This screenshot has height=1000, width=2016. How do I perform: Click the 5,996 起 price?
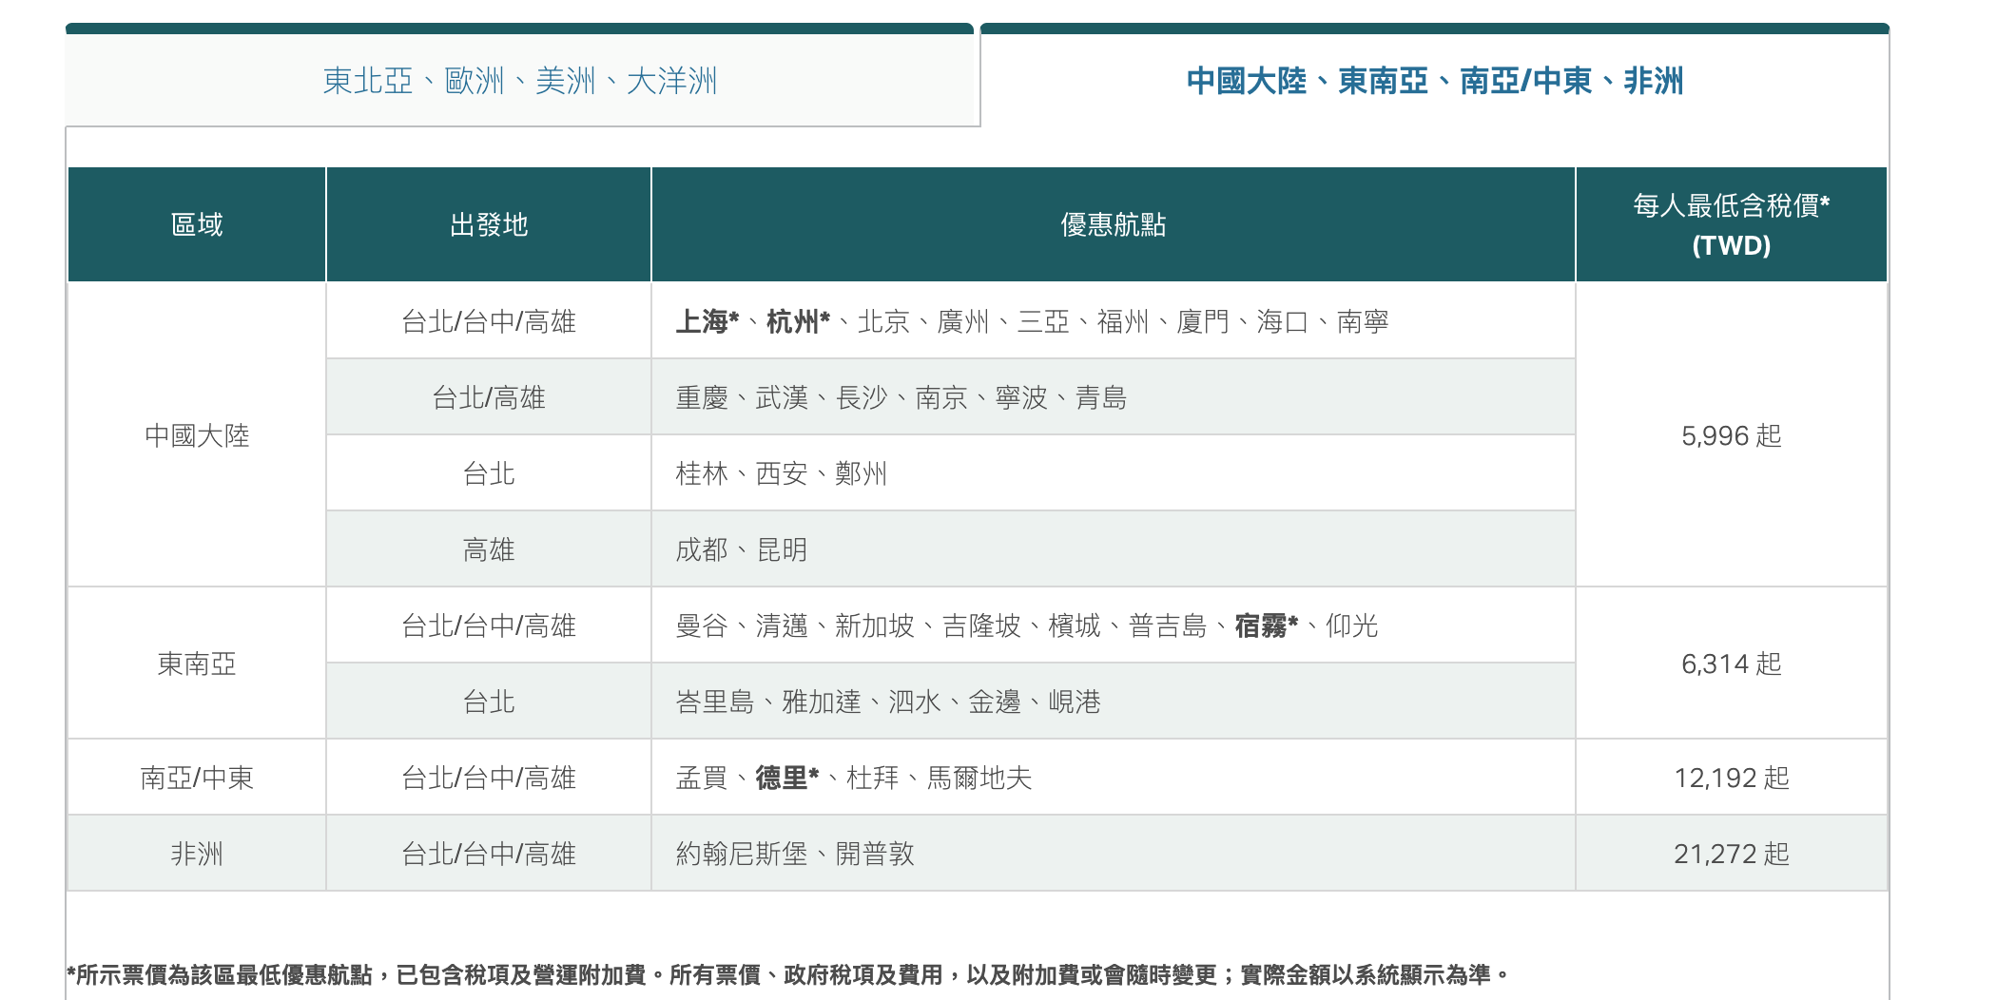coord(1731,435)
